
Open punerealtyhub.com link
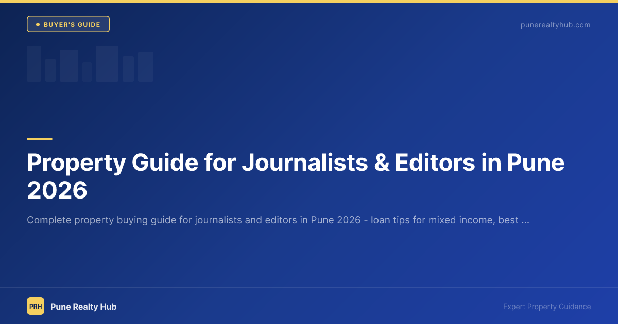click(556, 24)
